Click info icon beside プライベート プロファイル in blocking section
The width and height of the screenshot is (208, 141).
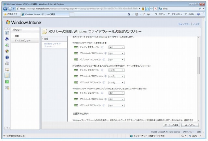coord(106,76)
